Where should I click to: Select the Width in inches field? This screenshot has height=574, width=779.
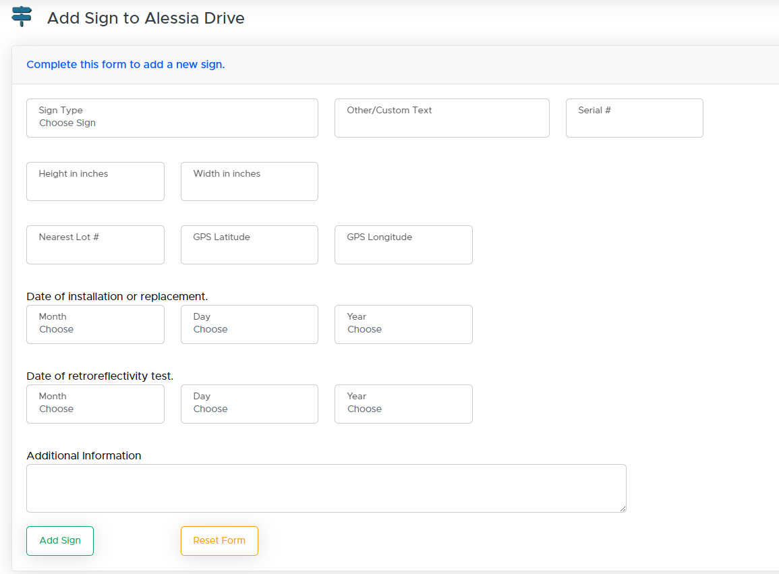(x=249, y=182)
